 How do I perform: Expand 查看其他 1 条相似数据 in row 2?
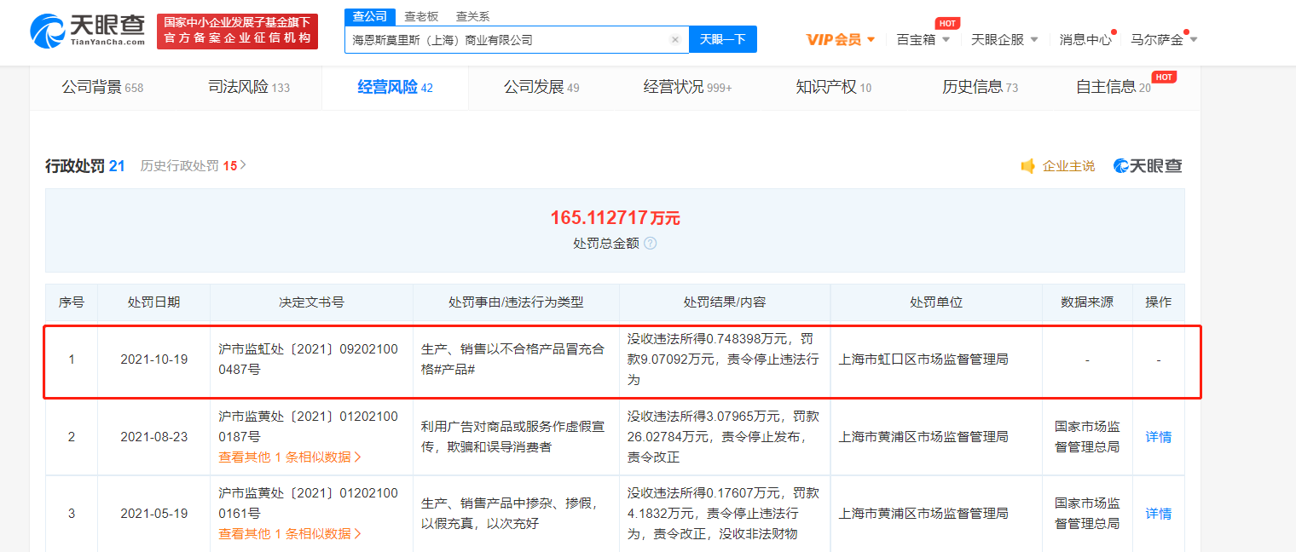click(x=290, y=457)
